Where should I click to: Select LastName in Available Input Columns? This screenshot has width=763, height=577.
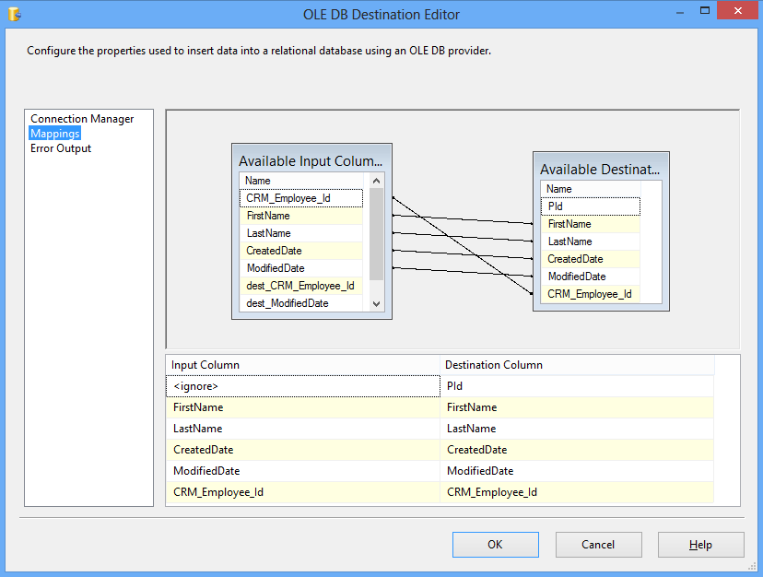[x=301, y=233]
